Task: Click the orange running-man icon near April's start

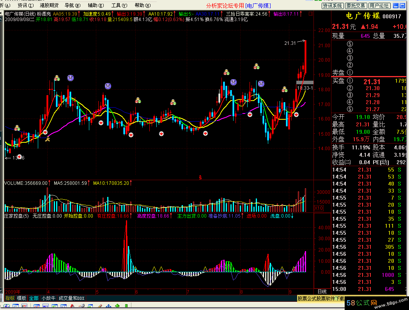Action: [x=47, y=139]
